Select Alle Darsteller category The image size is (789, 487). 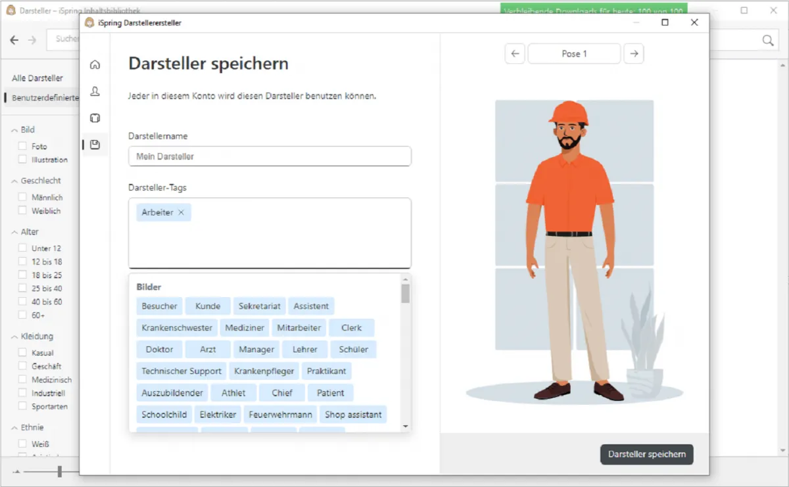[37, 78]
